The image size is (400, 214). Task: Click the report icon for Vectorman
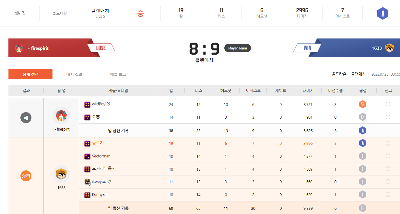pos(388,156)
